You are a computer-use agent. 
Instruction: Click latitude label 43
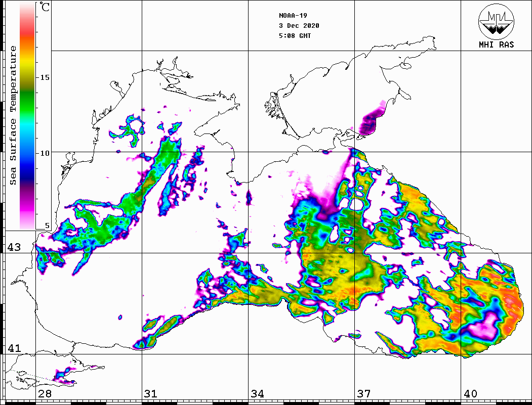pyautogui.click(x=14, y=247)
